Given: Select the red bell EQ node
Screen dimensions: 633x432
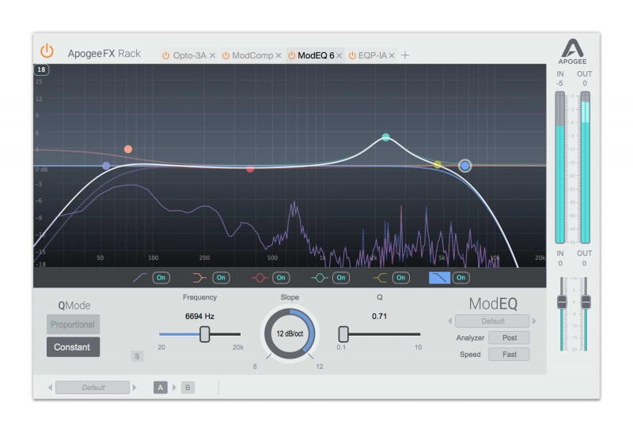Looking at the screenshot, I should [250, 168].
